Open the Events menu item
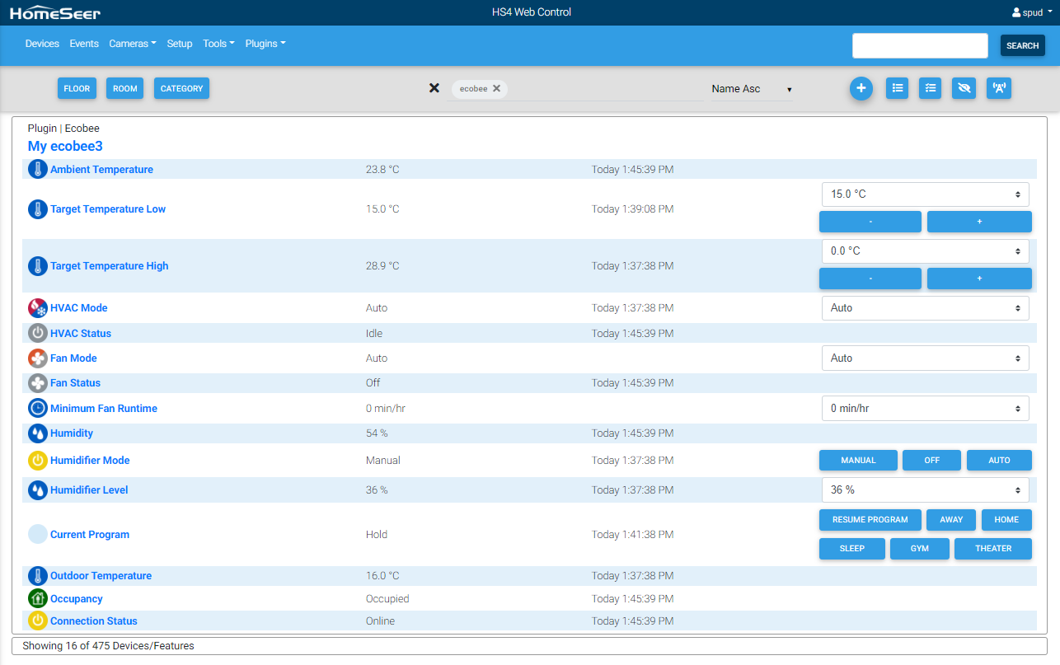The image size is (1060, 665). [x=84, y=44]
